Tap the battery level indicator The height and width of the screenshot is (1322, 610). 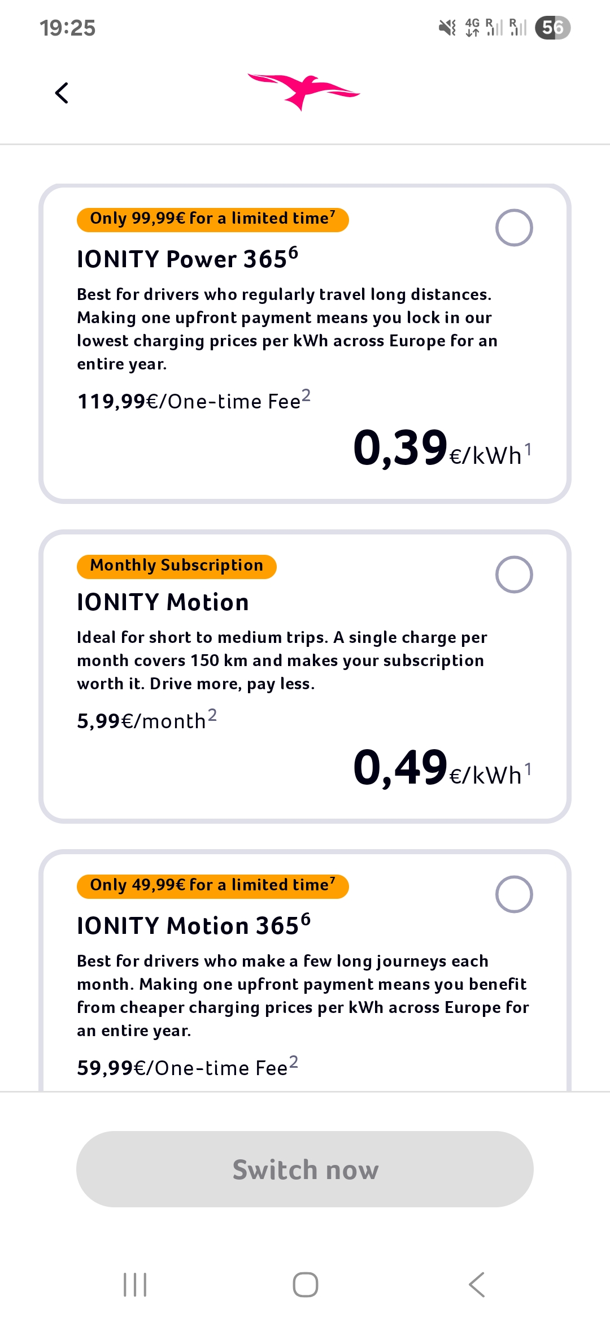552,28
